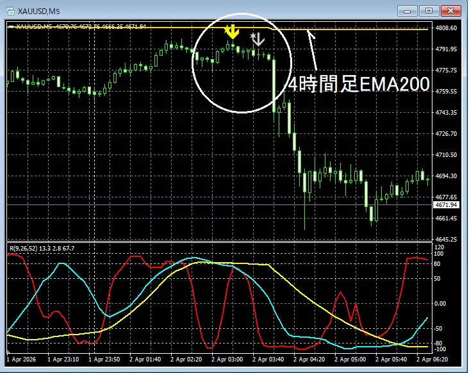Click the 4759.55 price scale label
The image size is (469, 373).
pos(446,92)
